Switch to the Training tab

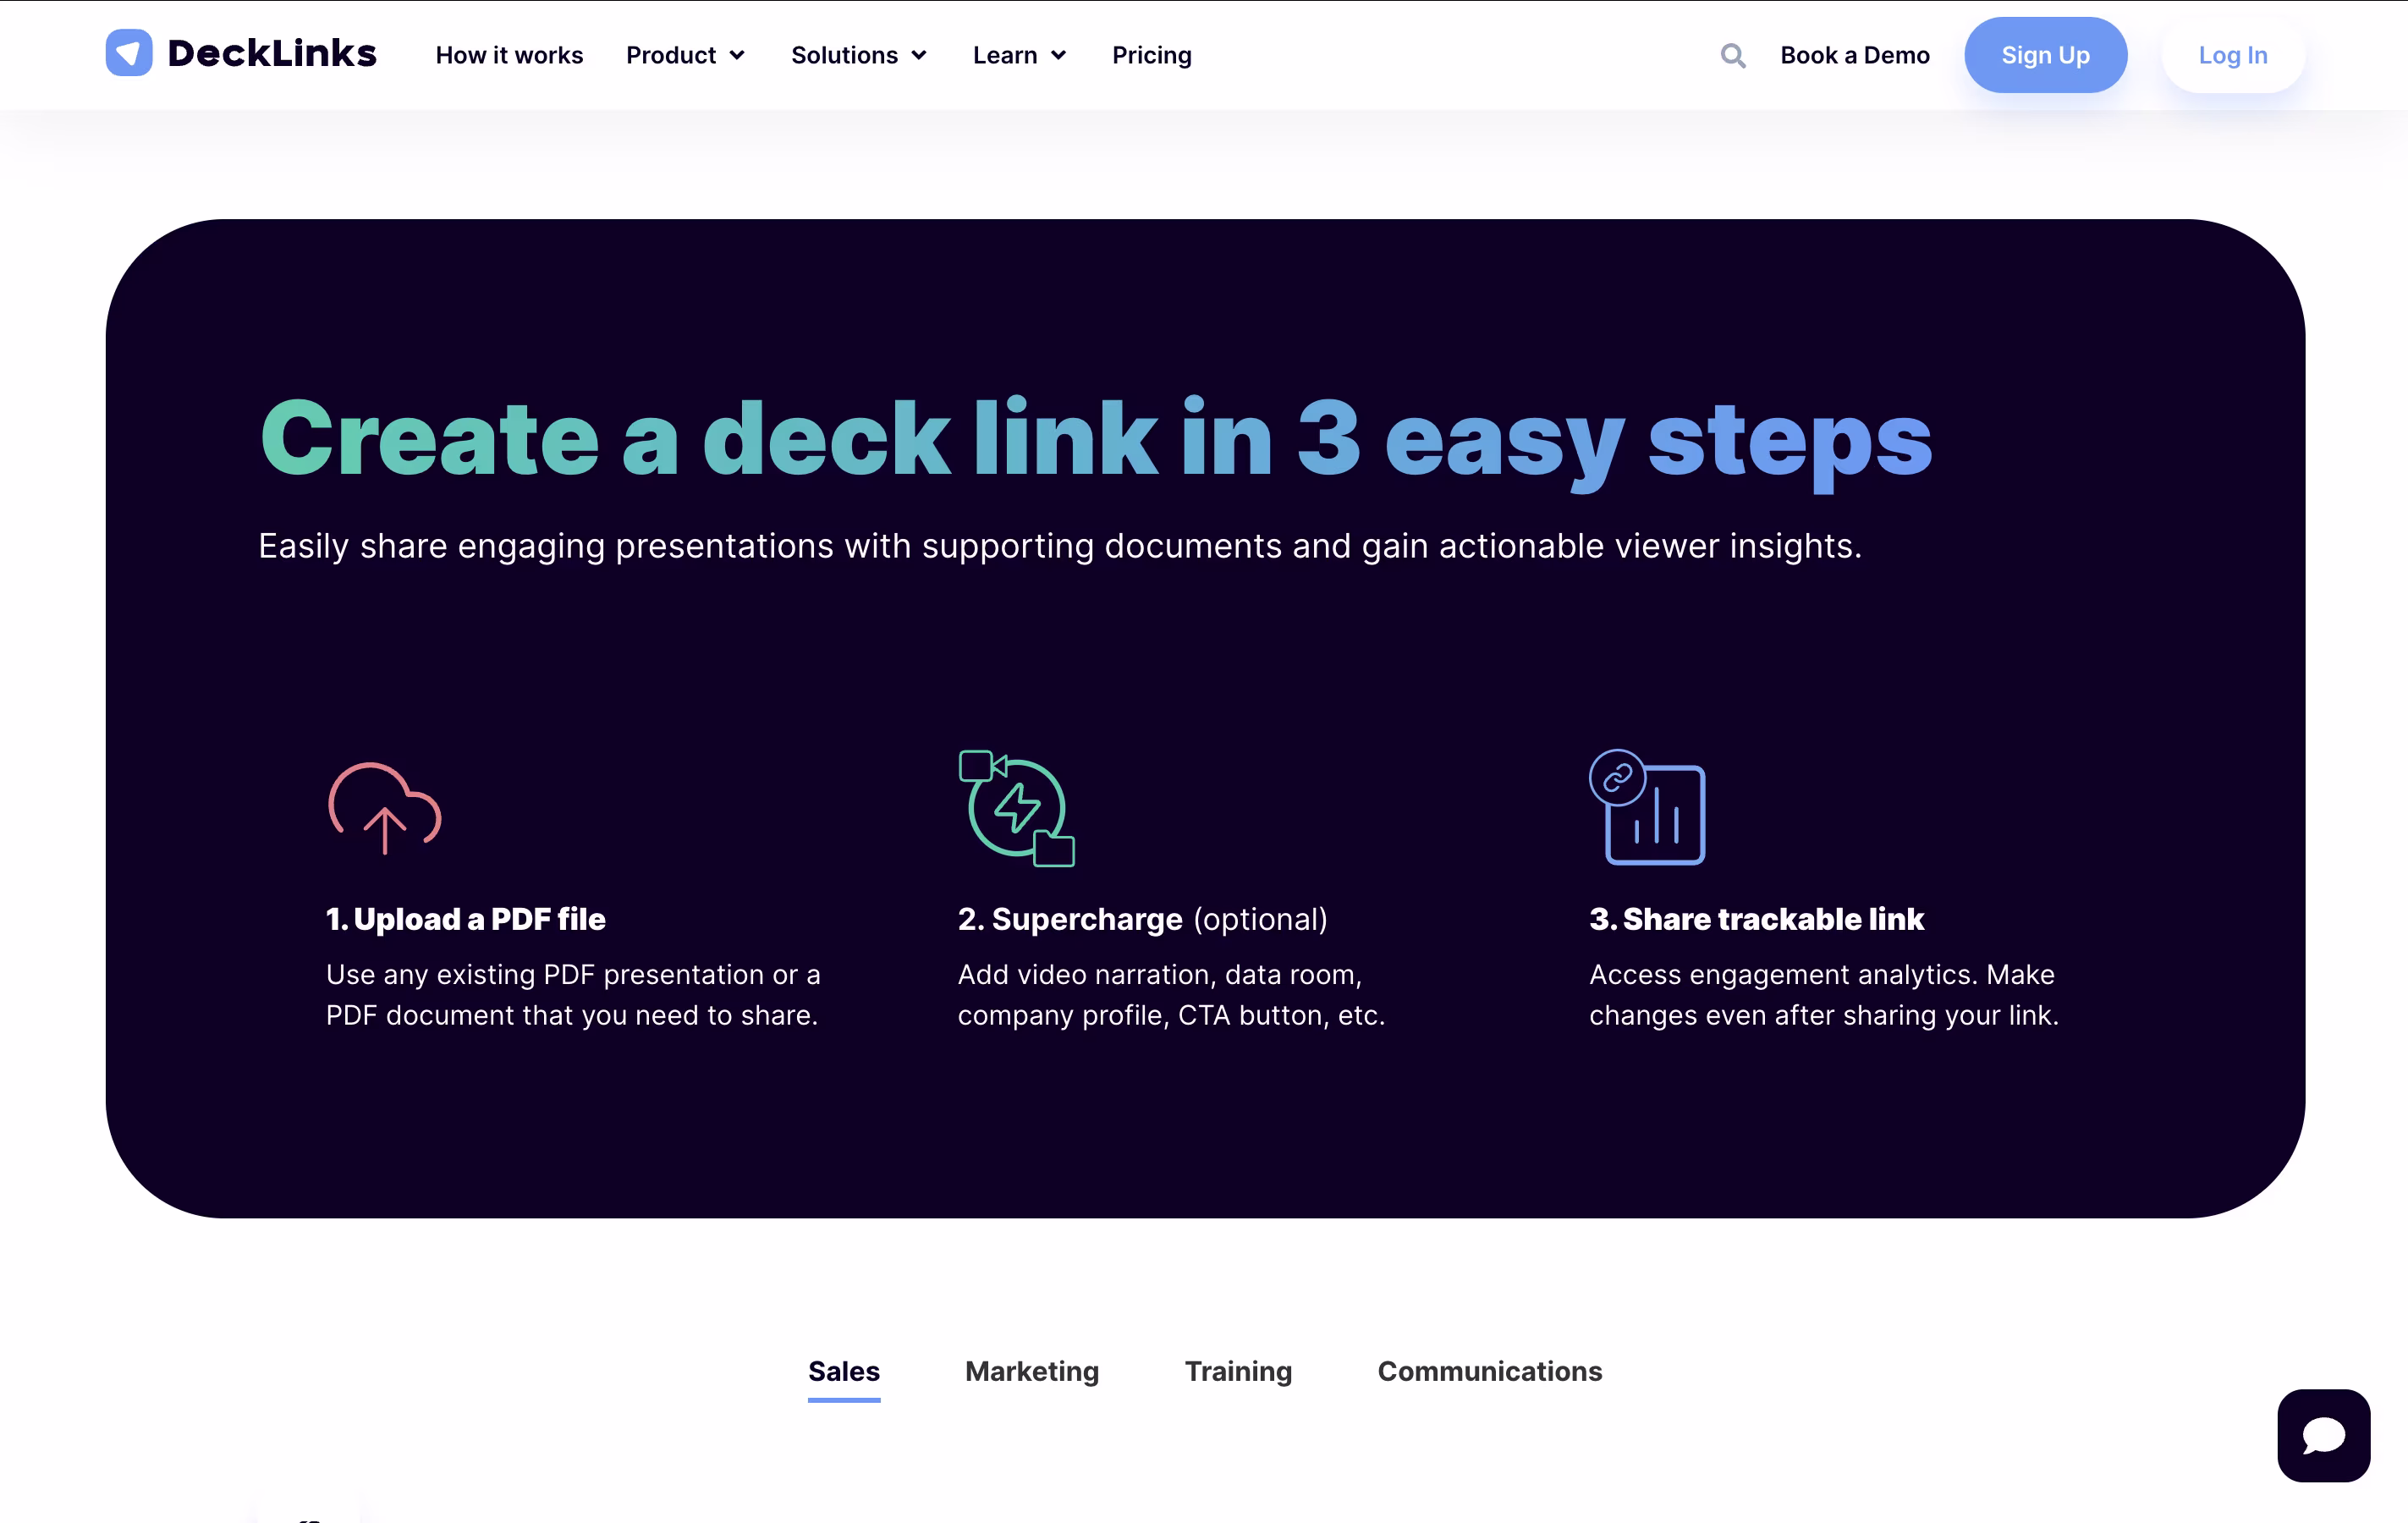[1238, 1371]
